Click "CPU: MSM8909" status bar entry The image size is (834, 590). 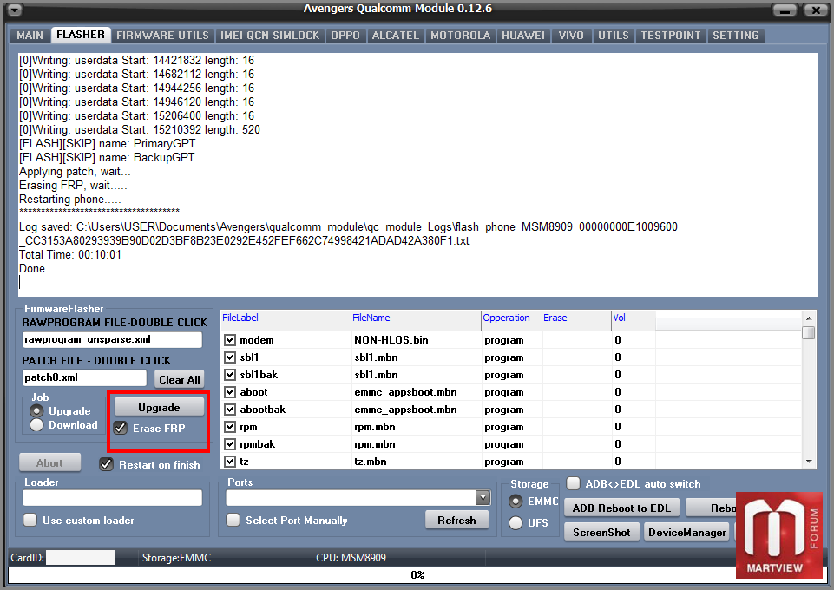tap(351, 558)
